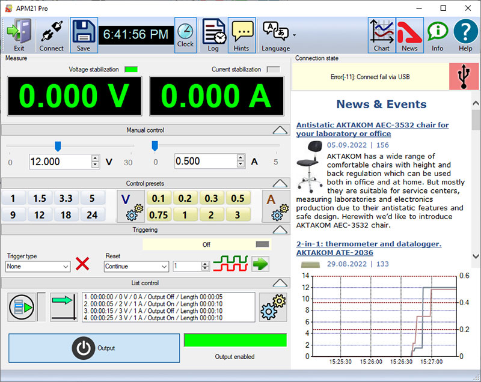Select the 3.3 volt preset button
Image resolution: width=481 pixels, height=382 pixels.
65,199
